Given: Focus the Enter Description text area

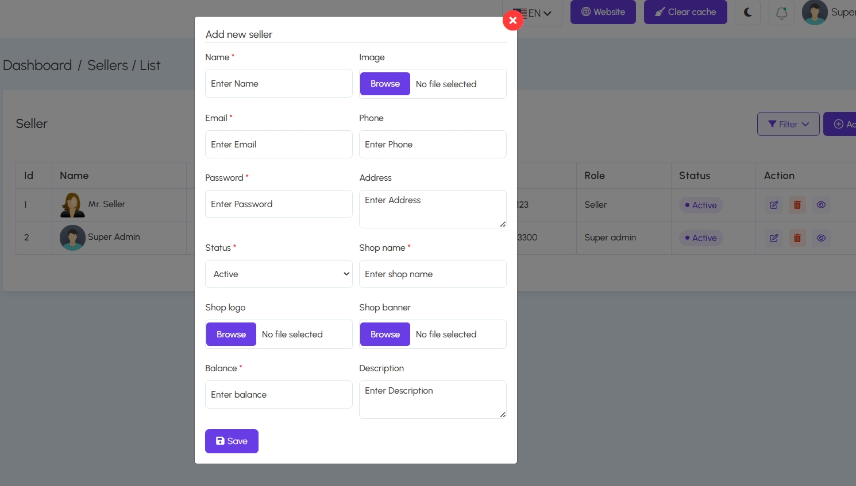Looking at the screenshot, I should click(433, 399).
